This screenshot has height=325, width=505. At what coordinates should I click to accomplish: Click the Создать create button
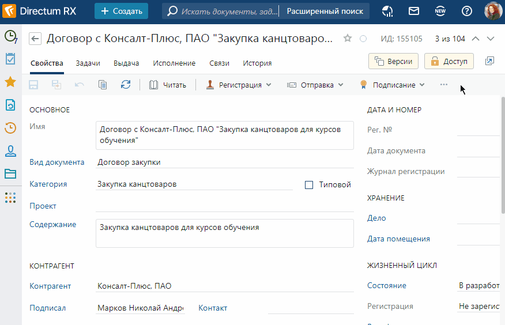(x=122, y=11)
